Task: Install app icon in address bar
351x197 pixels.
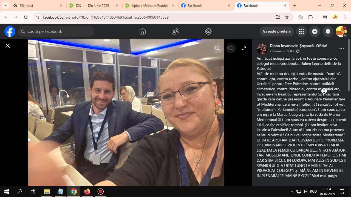Action: (x=278, y=17)
